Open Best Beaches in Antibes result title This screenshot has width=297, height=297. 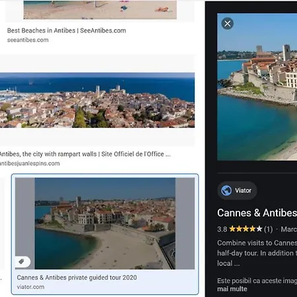(x=67, y=30)
